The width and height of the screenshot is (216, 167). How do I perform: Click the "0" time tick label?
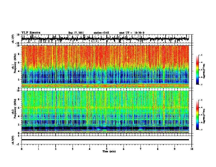click(x=22, y=149)
